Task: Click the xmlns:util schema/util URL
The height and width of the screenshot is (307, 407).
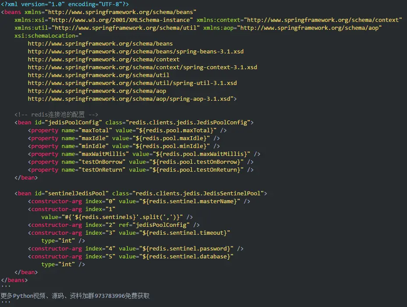Action: coord(126,28)
